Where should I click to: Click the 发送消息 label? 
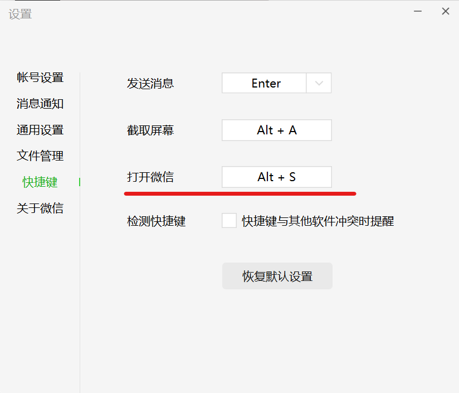(x=150, y=84)
